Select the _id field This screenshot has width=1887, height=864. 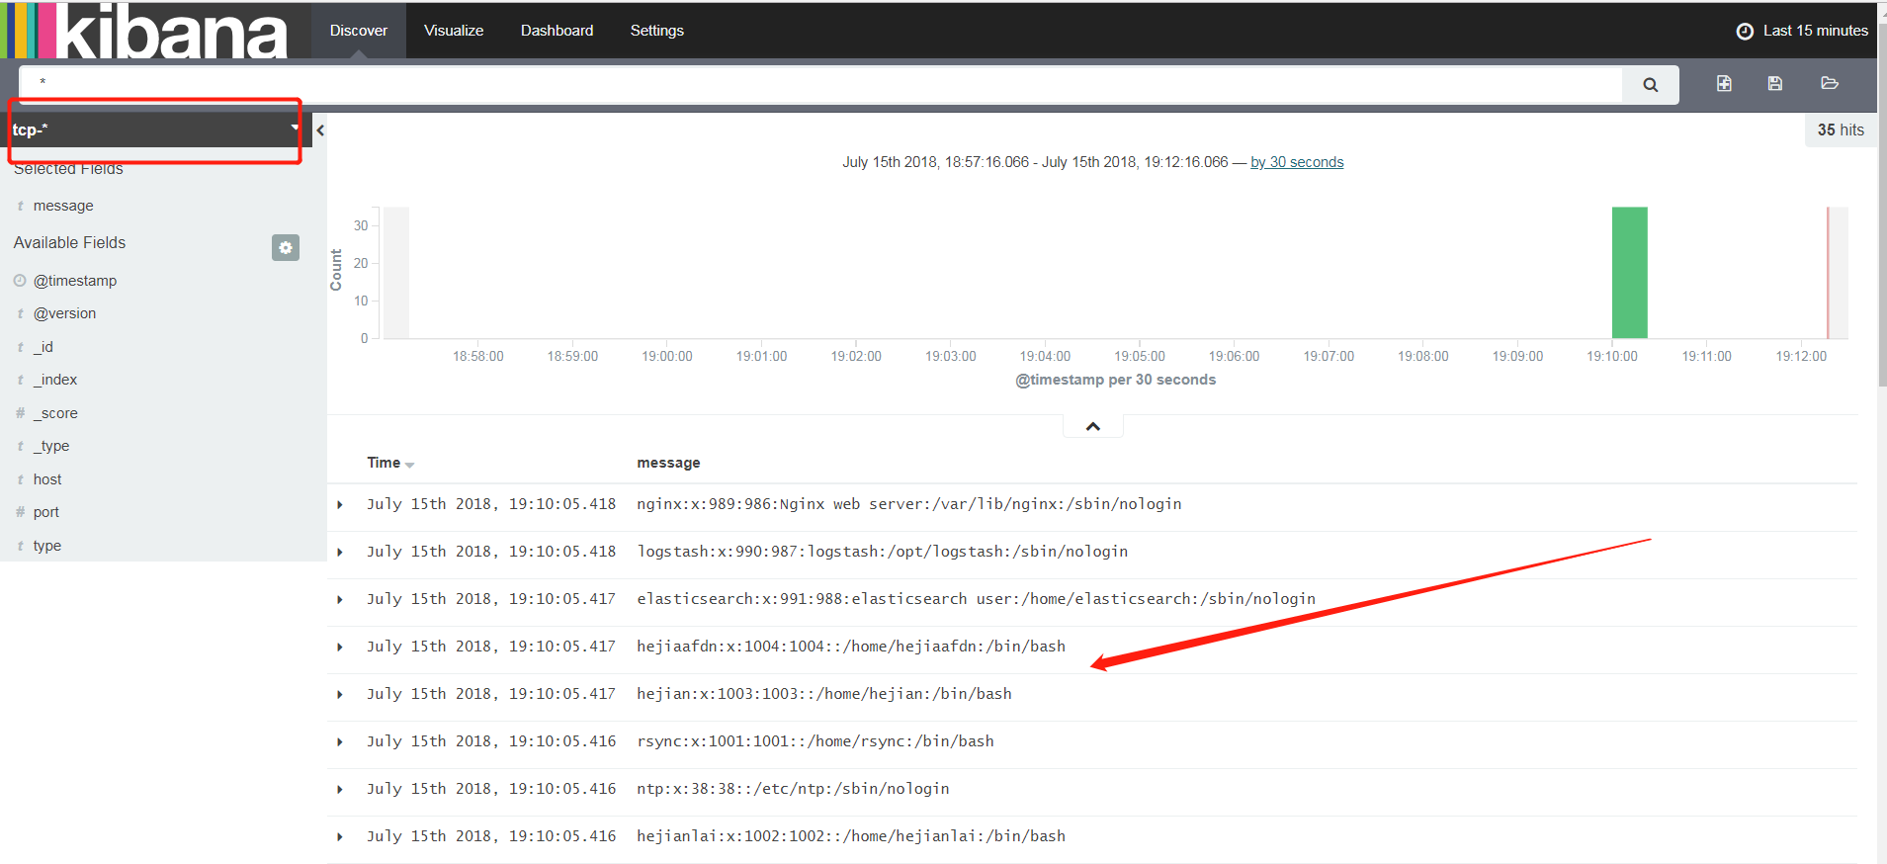(x=43, y=347)
